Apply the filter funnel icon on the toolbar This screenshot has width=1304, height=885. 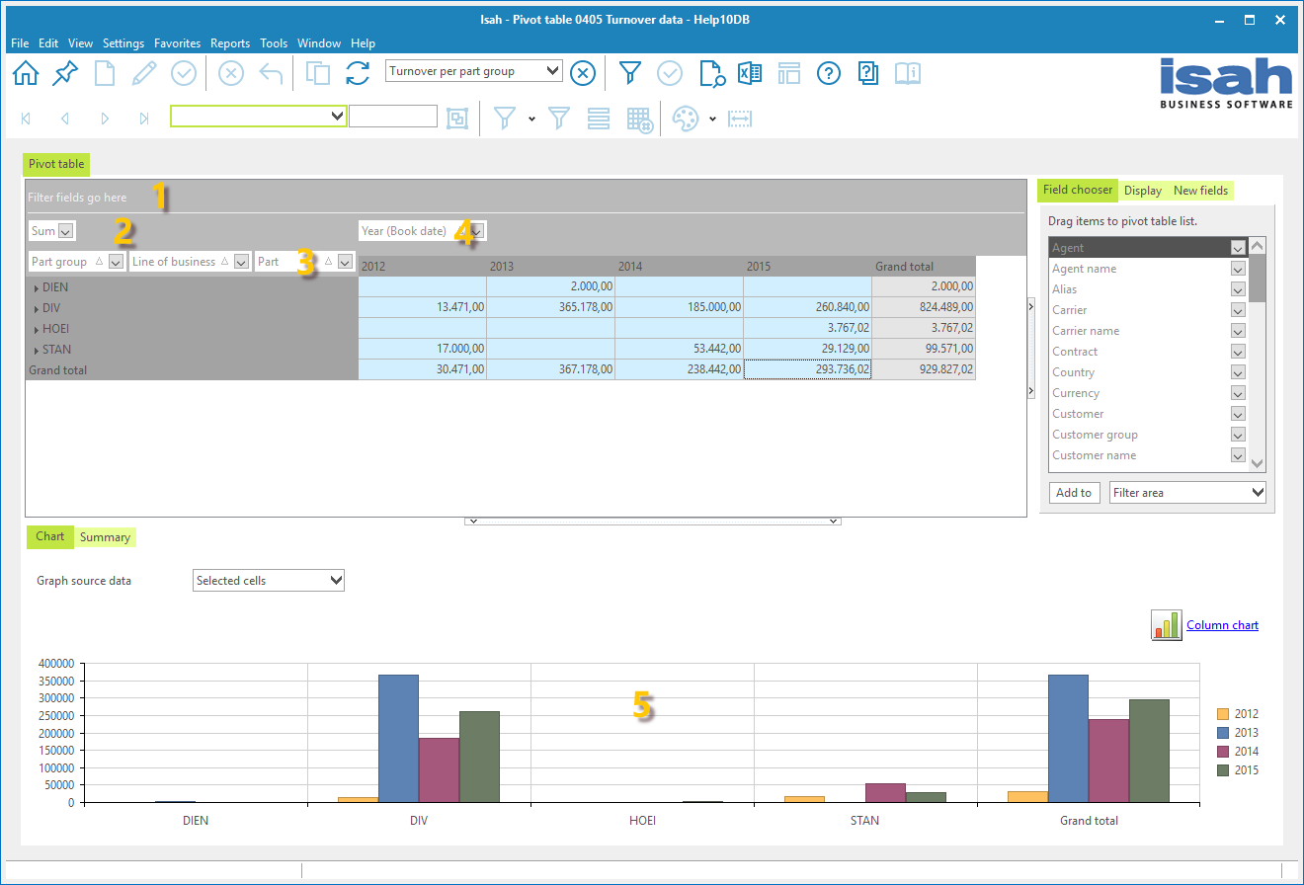tap(629, 72)
